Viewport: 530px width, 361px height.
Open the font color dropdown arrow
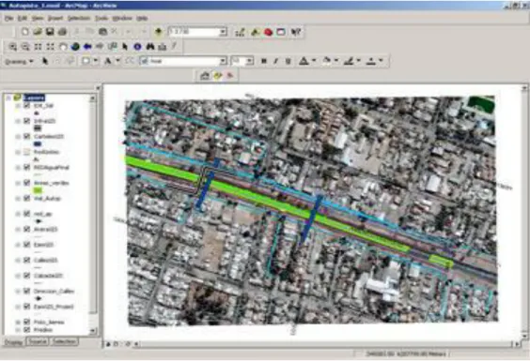[x=314, y=61]
